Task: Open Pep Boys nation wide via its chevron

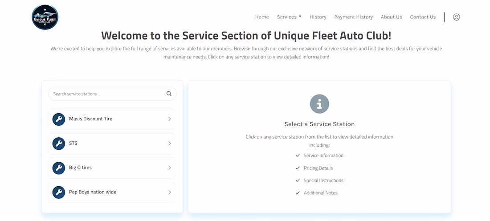Action: [169, 192]
